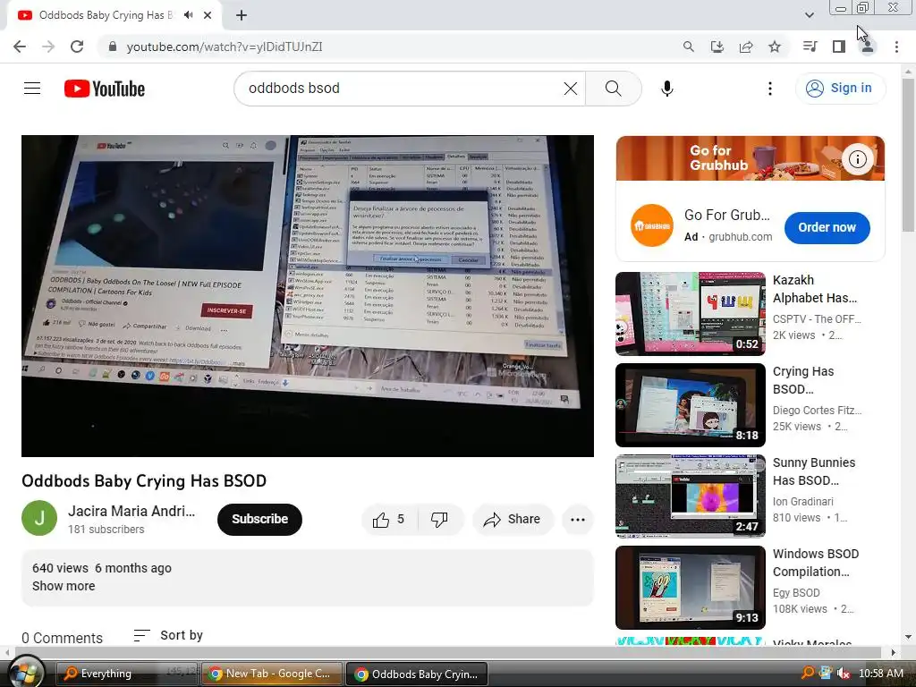Open the YouTube hamburger guide menu

point(32,89)
